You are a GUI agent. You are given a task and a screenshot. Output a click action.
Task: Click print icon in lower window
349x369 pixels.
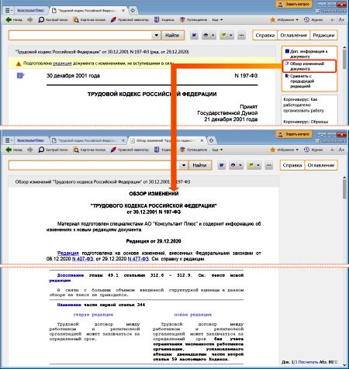click(x=233, y=165)
